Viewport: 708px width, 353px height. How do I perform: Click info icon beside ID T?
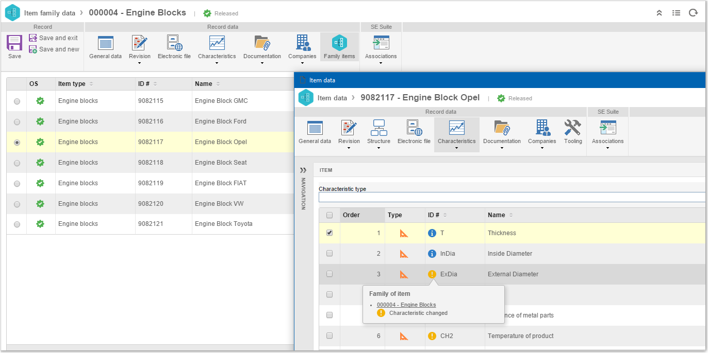pos(432,233)
